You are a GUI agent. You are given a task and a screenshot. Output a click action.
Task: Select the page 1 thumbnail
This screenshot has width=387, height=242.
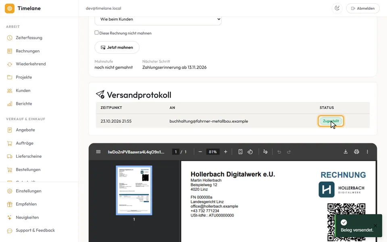[x=134, y=190]
